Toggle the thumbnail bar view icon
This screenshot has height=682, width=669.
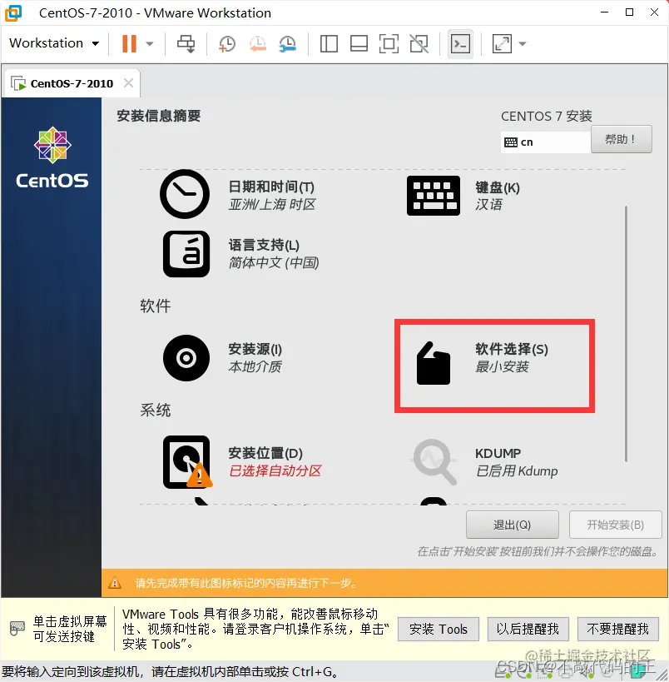tap(359, 43)
